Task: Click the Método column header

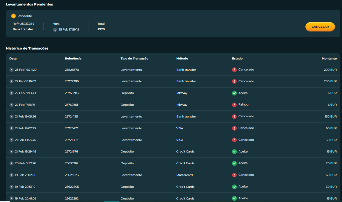Action: pyautogui.click(x=182, y=58)
